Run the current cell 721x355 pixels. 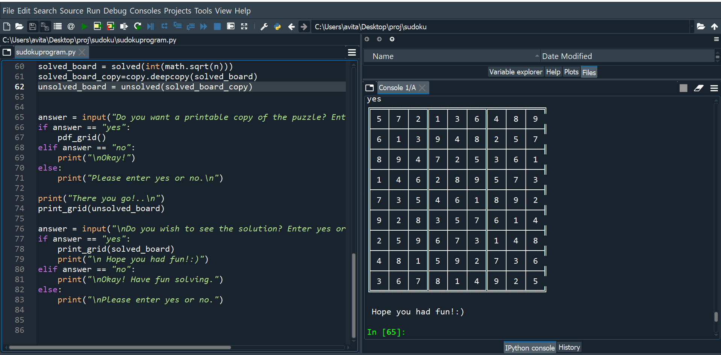pyautogui.click(x=97, y=26)
